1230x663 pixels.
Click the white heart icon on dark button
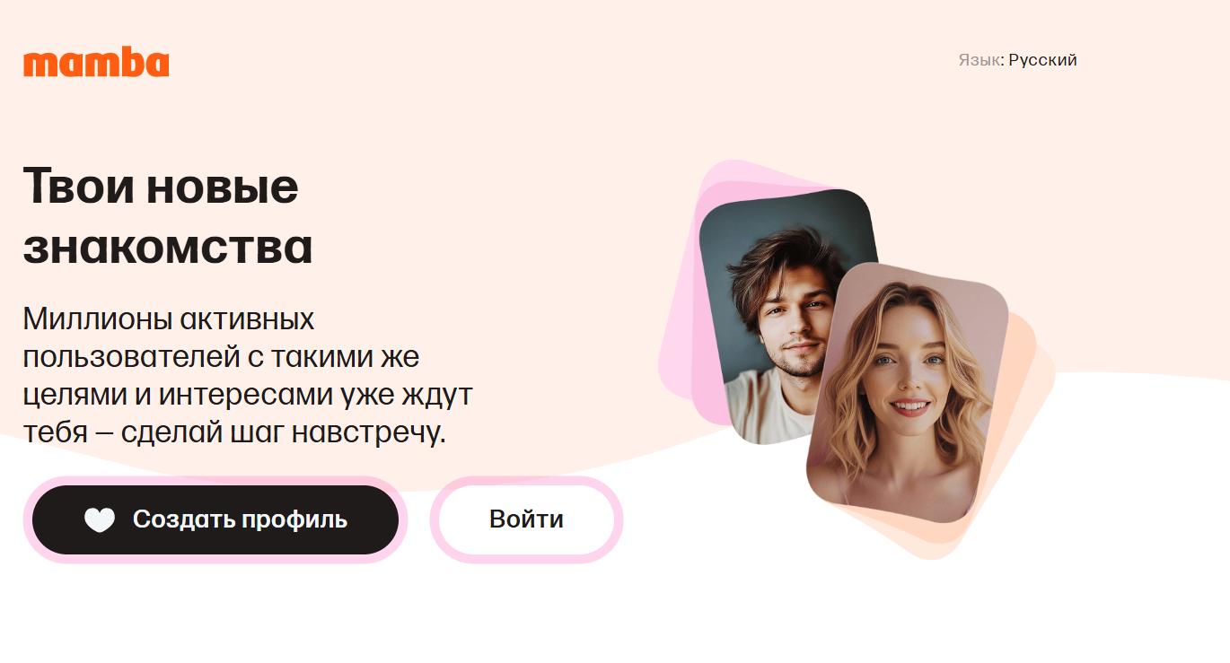100,519
